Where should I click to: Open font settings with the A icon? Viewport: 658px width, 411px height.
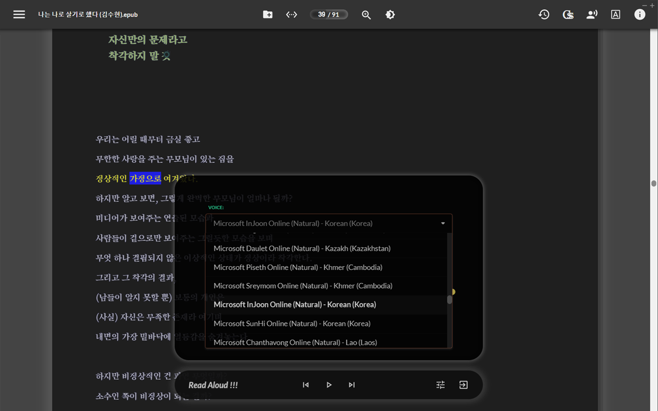coord(615,14)
